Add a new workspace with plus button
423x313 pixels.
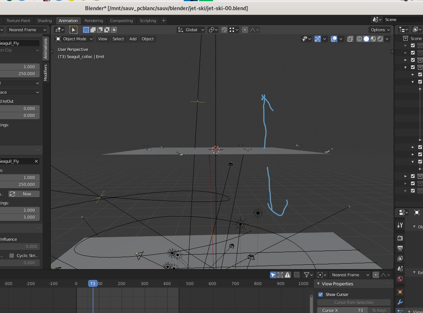164,21
